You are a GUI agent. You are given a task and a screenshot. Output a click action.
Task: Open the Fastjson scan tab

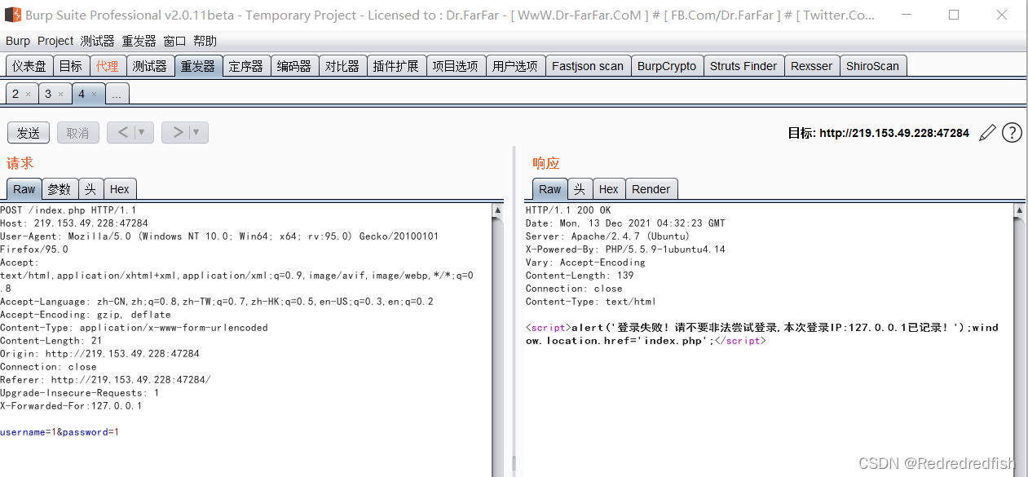588,66
